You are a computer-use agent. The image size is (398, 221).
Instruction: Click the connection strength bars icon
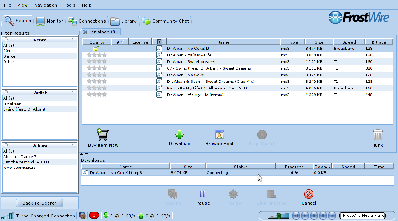pos(8,216)
